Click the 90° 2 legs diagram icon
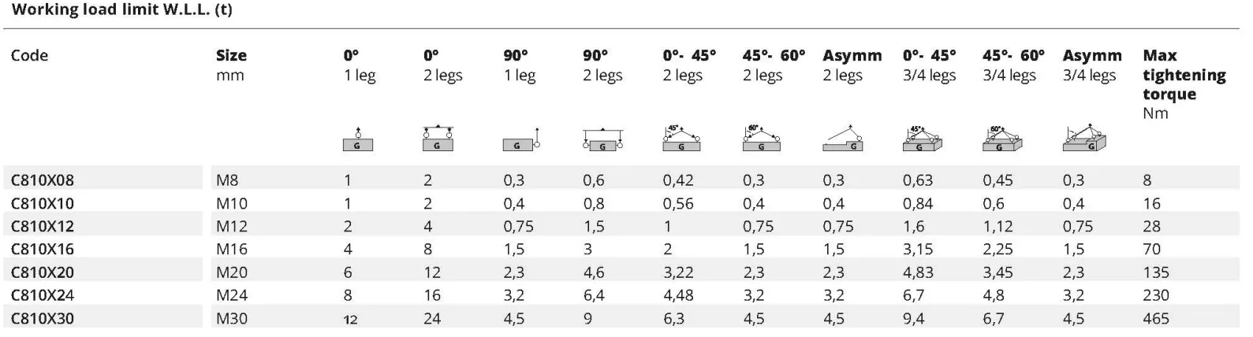Screen dimensions: 1253x337 (x=602, y=140)
